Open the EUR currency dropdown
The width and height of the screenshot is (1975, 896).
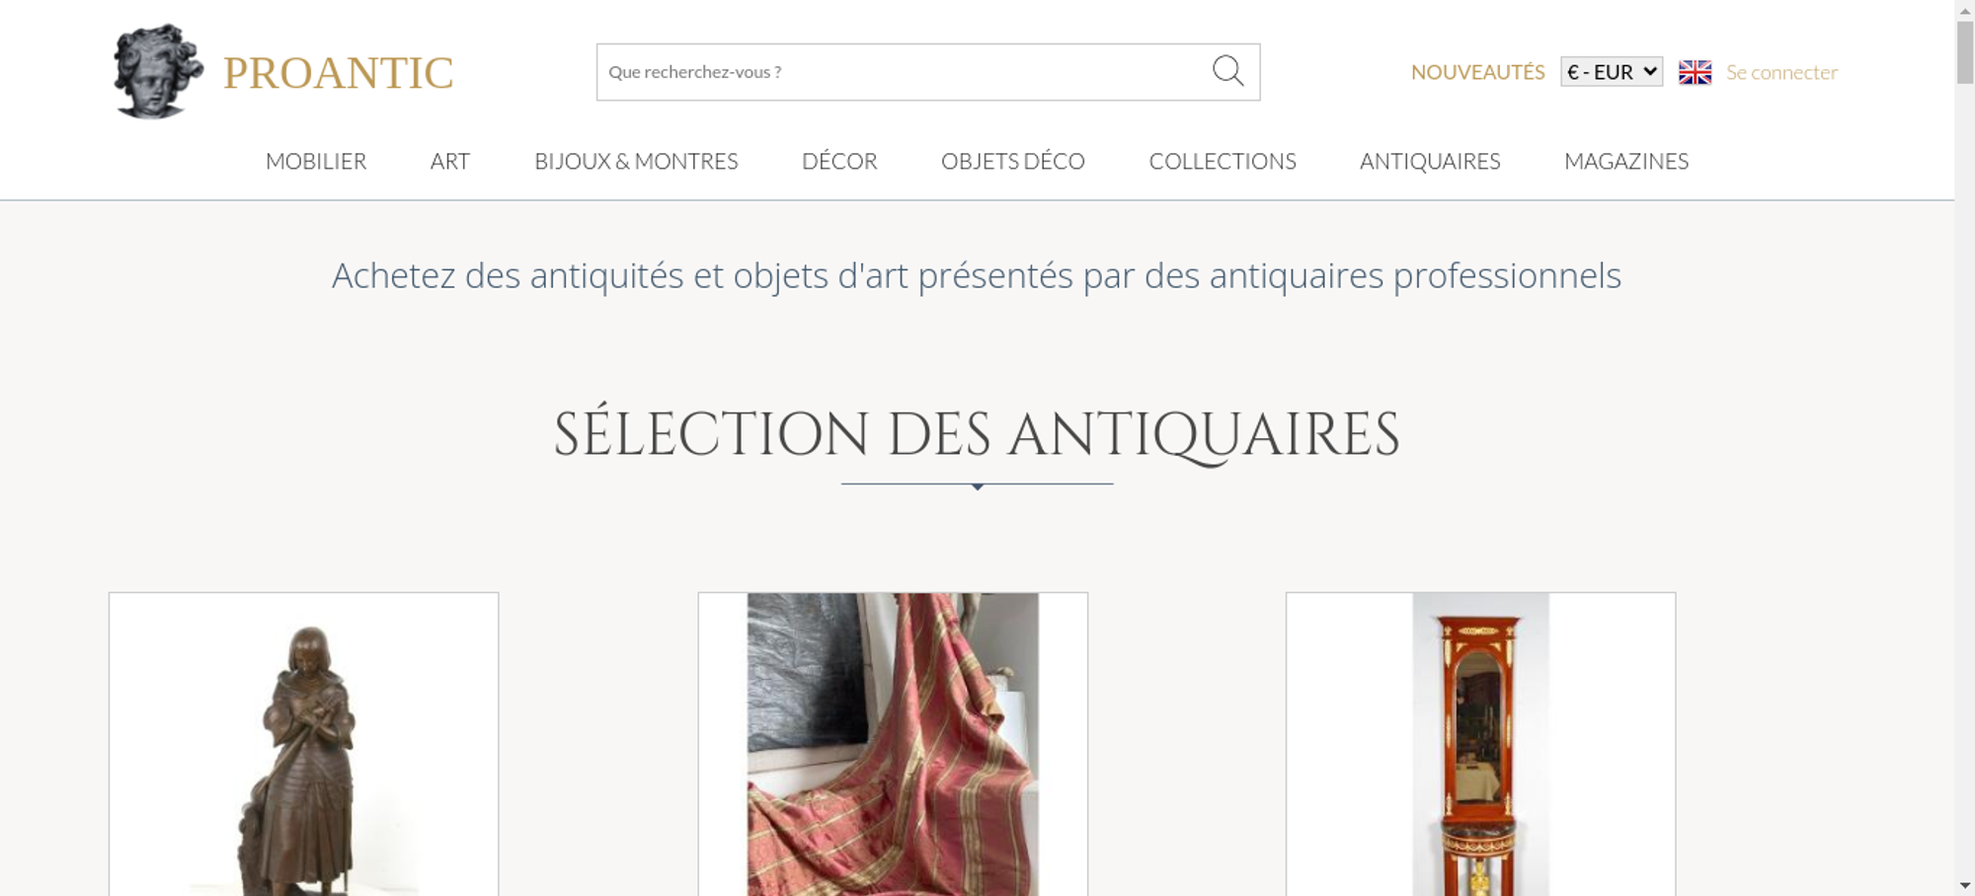tap(1612, 72)
